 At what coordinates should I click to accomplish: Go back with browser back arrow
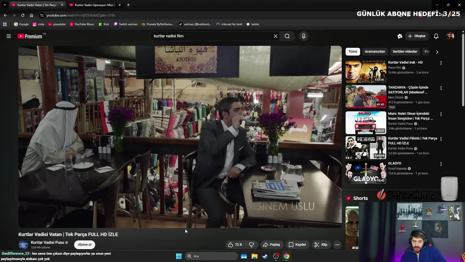(x=5, y=15)
